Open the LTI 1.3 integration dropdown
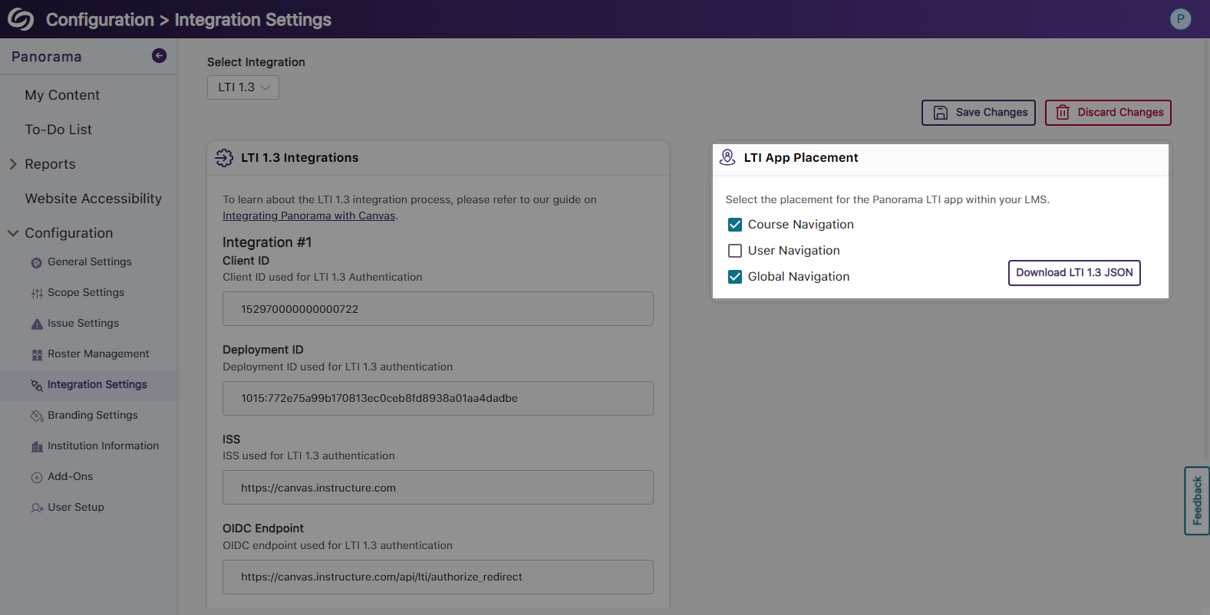Viewport: 1210px width, 615px height. click(242, 87)
